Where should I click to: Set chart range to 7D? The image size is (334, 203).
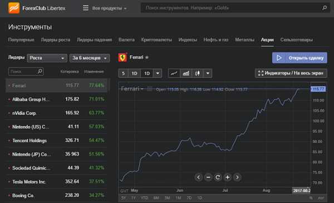(x=189, y=198)
